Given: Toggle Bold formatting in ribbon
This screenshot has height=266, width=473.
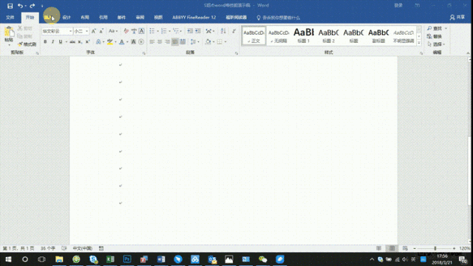Looking at the screenshot, I should pyautogui.click(x=45, y=42).
